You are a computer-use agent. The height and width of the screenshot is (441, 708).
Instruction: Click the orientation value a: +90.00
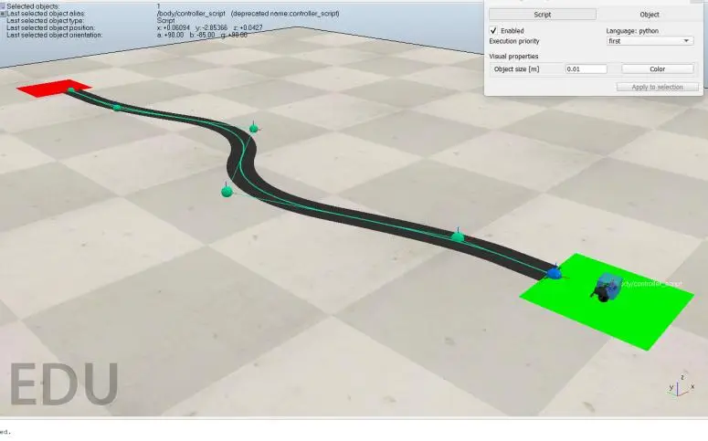pos(170,35)
